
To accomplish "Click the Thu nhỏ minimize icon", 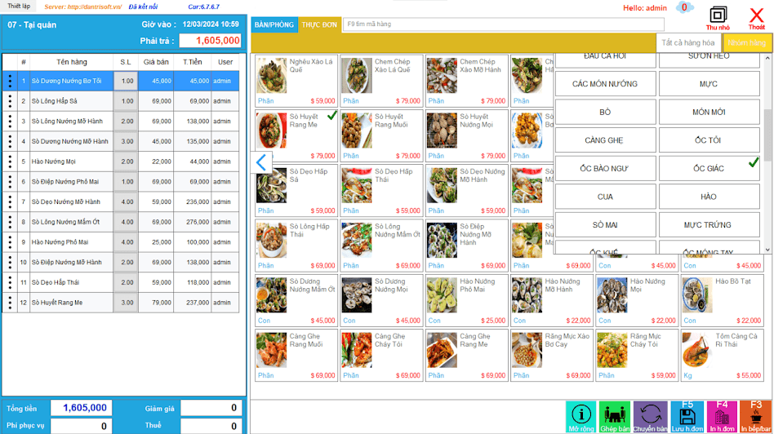I will tap(718, 16).
